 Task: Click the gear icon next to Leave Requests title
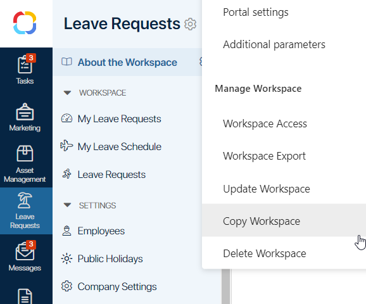coord(190,24)
